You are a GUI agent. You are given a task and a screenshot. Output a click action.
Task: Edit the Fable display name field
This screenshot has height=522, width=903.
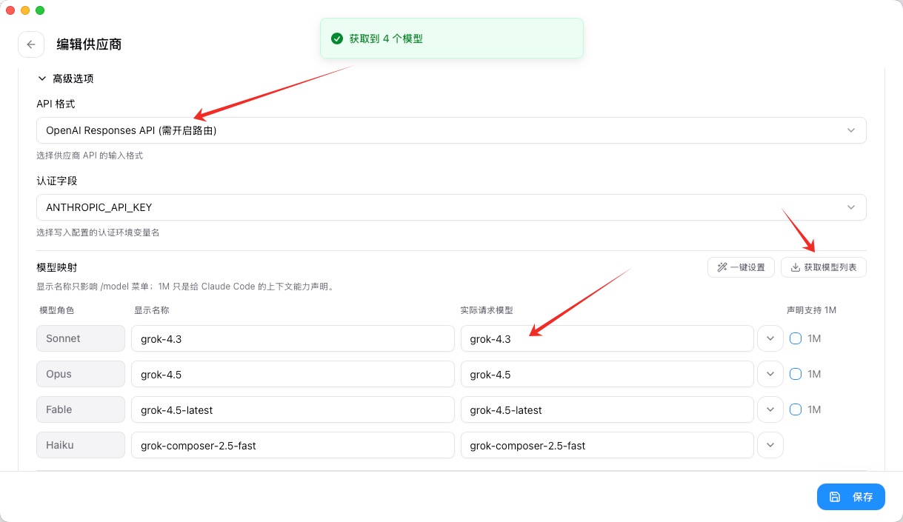(x=293, y=409)
